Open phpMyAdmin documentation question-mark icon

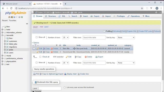point(14,17)
